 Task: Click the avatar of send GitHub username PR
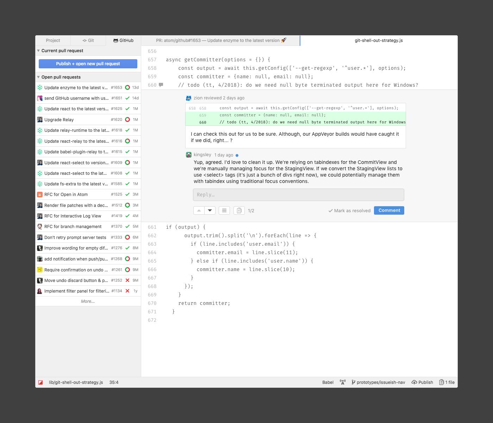(x=40, y=98)
